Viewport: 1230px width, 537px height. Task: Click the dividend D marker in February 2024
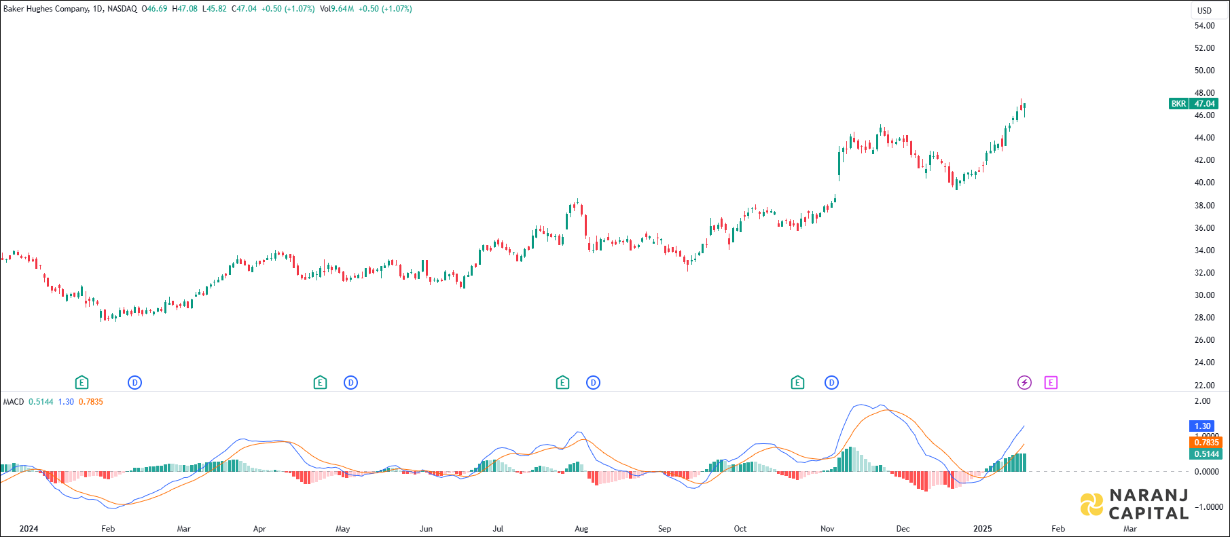[134, 383]
